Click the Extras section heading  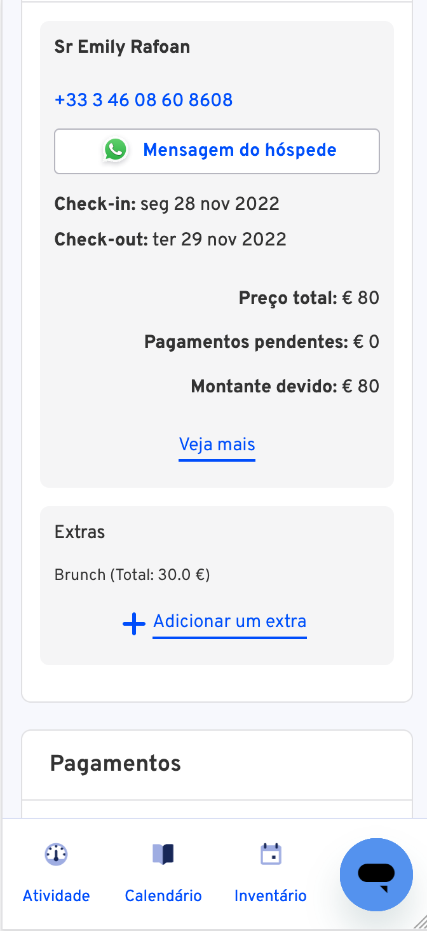coord(80,532)
